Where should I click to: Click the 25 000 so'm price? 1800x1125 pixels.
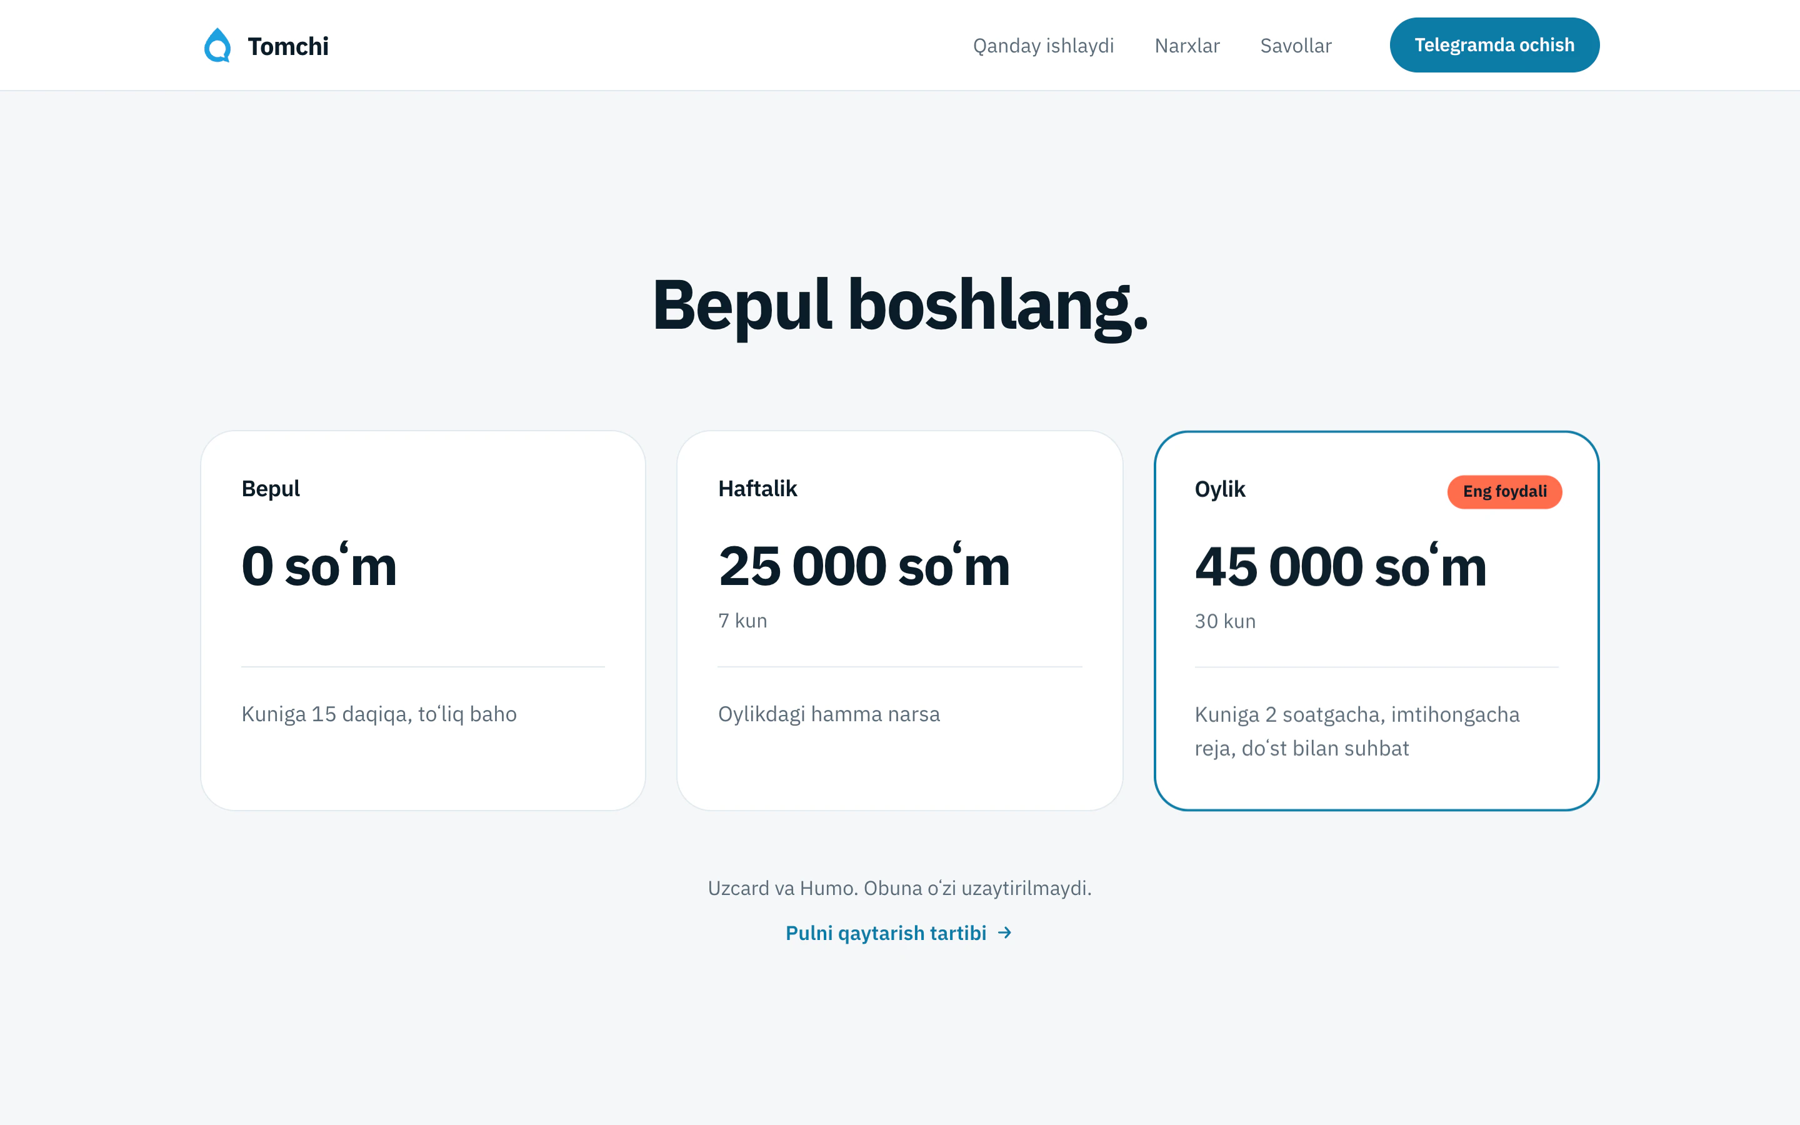pyautogui.click(x=864, y=566)
